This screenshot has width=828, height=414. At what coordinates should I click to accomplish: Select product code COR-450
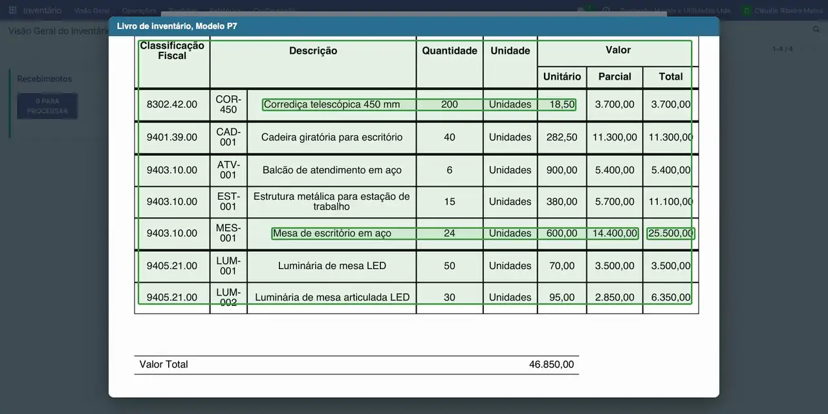[228, 104]
